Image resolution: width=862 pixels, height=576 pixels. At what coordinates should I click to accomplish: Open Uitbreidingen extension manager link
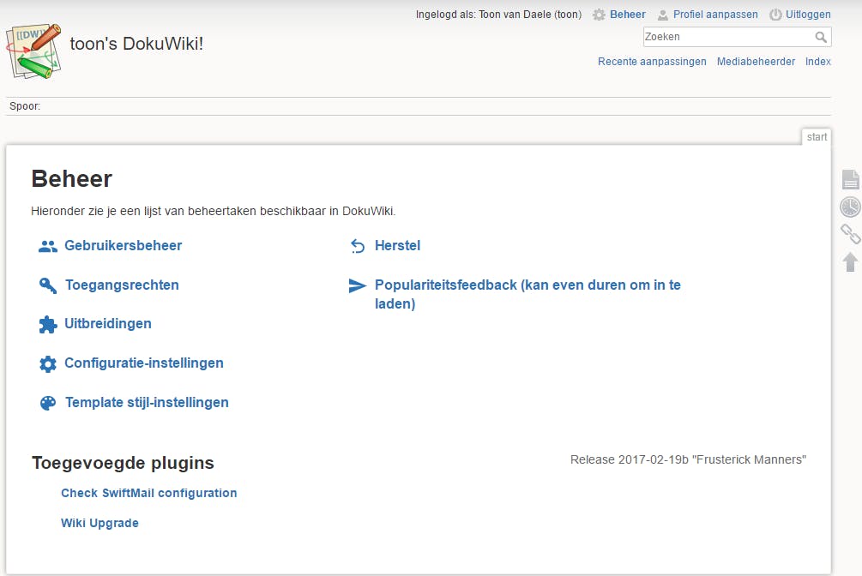[x=108, y=324]
